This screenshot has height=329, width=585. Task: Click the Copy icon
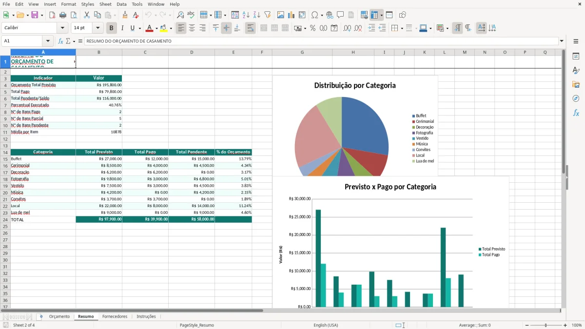[97, 15]
